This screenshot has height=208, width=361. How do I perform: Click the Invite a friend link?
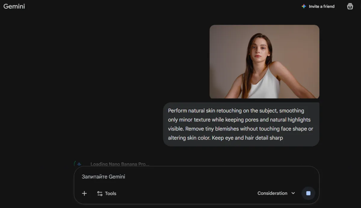[321, 6]
